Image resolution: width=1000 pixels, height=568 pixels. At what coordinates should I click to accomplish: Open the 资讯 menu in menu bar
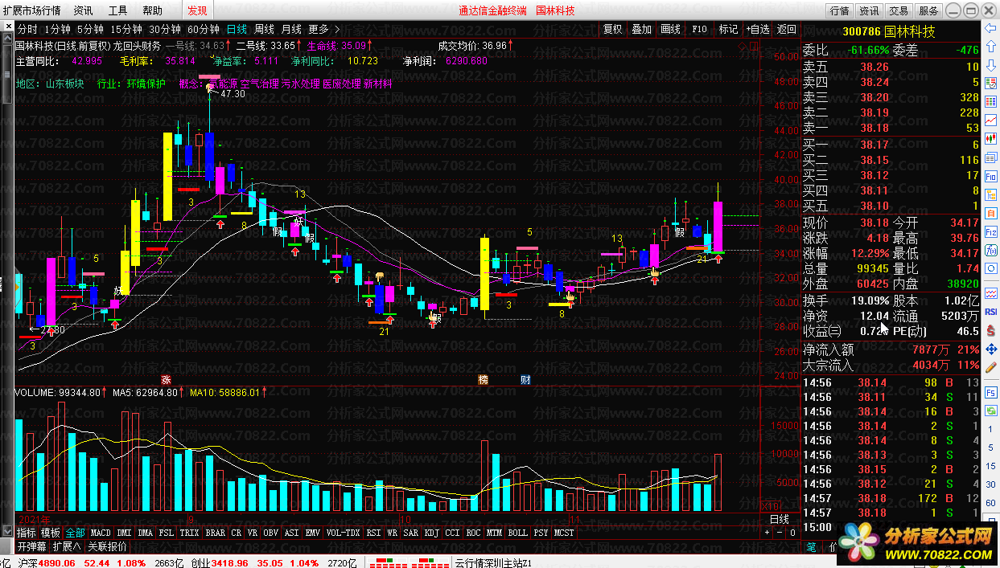(83, 10)
